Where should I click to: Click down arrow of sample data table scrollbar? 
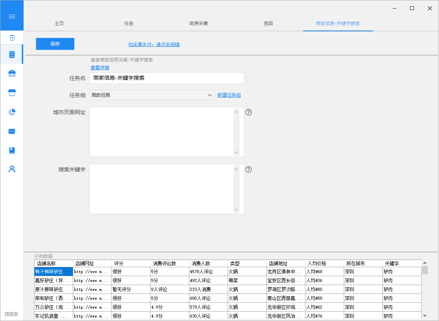point(425,316)
